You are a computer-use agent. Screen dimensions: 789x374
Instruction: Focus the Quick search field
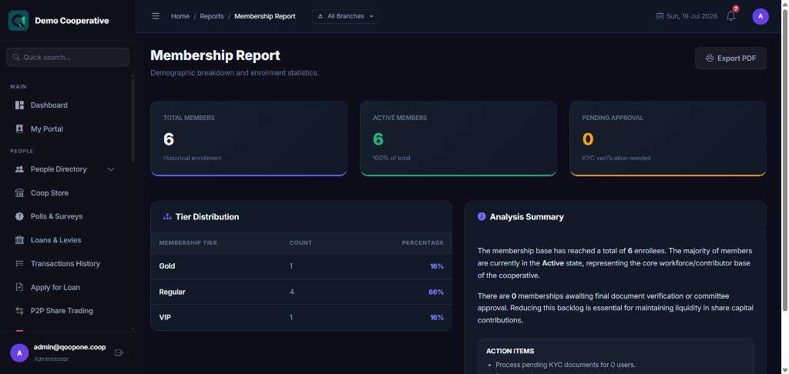[68, 57]
